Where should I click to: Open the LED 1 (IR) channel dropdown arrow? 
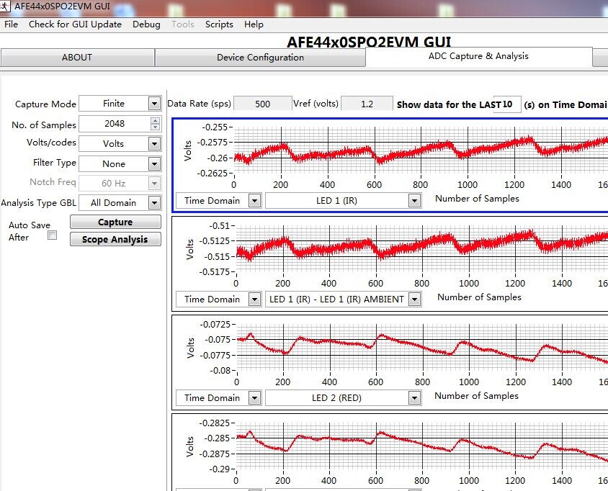(x=414, y=201)
